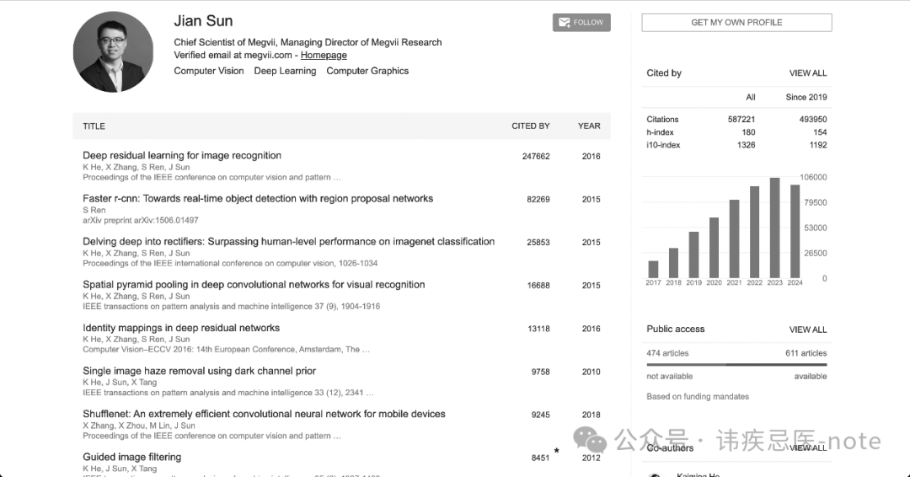
Task: Open 'Deep residual learning for image recognition' paper
Action: coord(182,156)
